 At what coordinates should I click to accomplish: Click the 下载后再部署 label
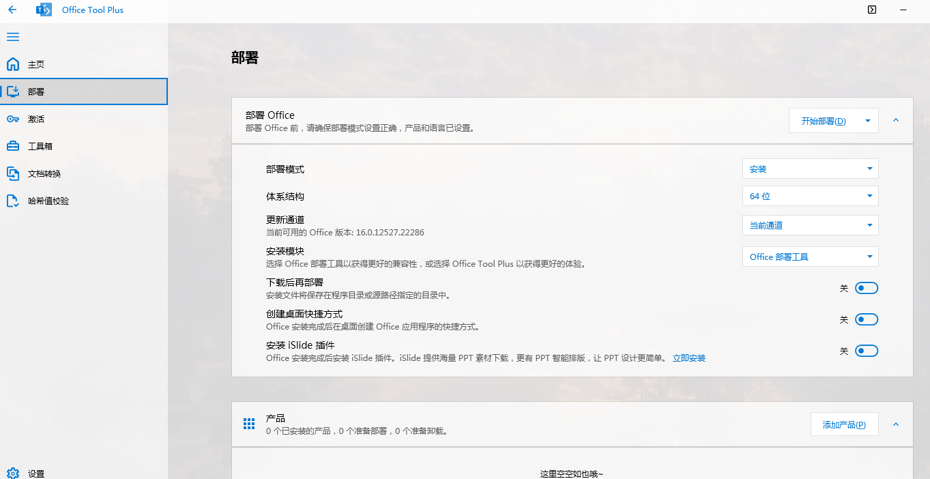pyautogui.click(x=295, y=282)
